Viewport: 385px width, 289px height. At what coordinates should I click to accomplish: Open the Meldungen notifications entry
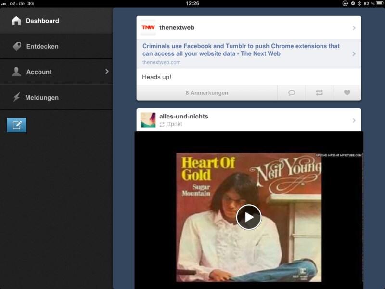tap(56, 97)
